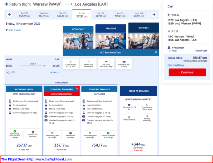The height and width of the screenshot is (163, 213).
Task: Click the 337,17 USD Economy Standard price
Action: click(62, 145)
